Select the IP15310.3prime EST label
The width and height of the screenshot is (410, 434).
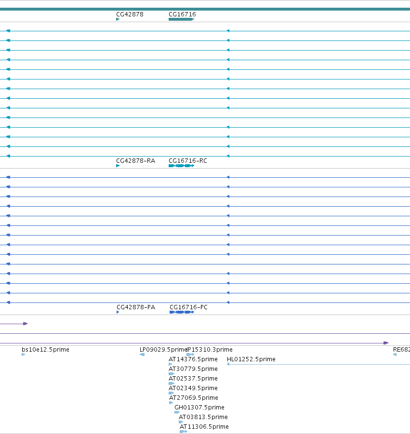point(211,350)
